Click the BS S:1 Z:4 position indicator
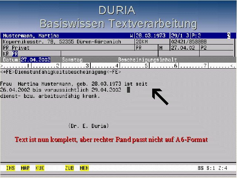The width and height of the screenshot is (237, 178). [212, 168]
